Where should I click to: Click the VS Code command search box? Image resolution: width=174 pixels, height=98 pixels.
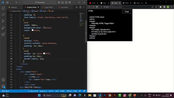point(39,2)
